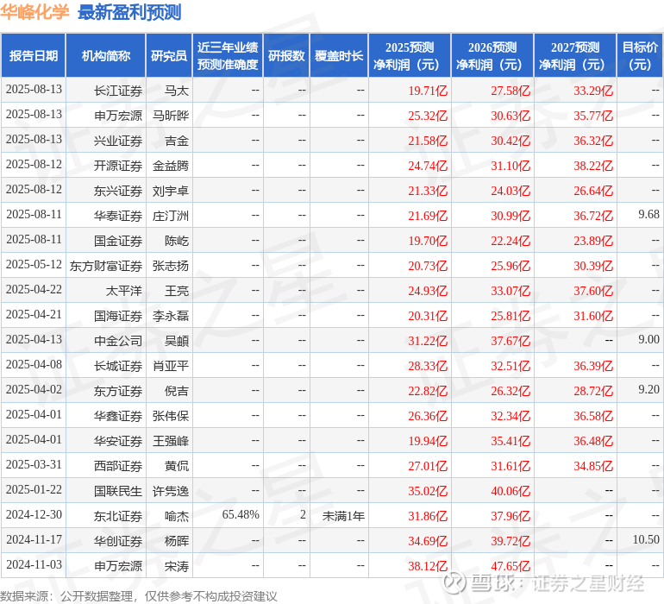Select 东方财富证券 institution cell

coord(106,266)
